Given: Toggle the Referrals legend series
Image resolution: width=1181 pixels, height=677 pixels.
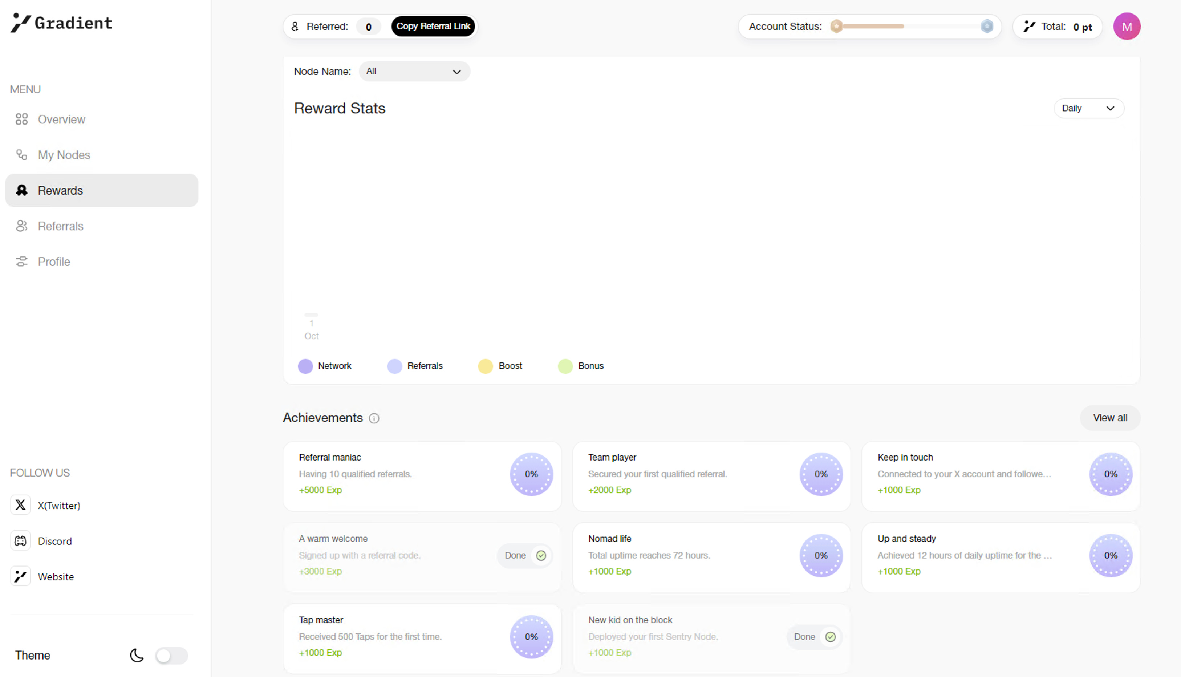Looking at the screenshot, I should pyautogui.click(x=415, y=366).
